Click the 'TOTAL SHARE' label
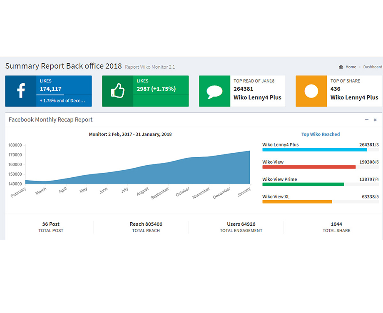Image resolution: width=383 pixels, height=313 pixels. (336, 231)
